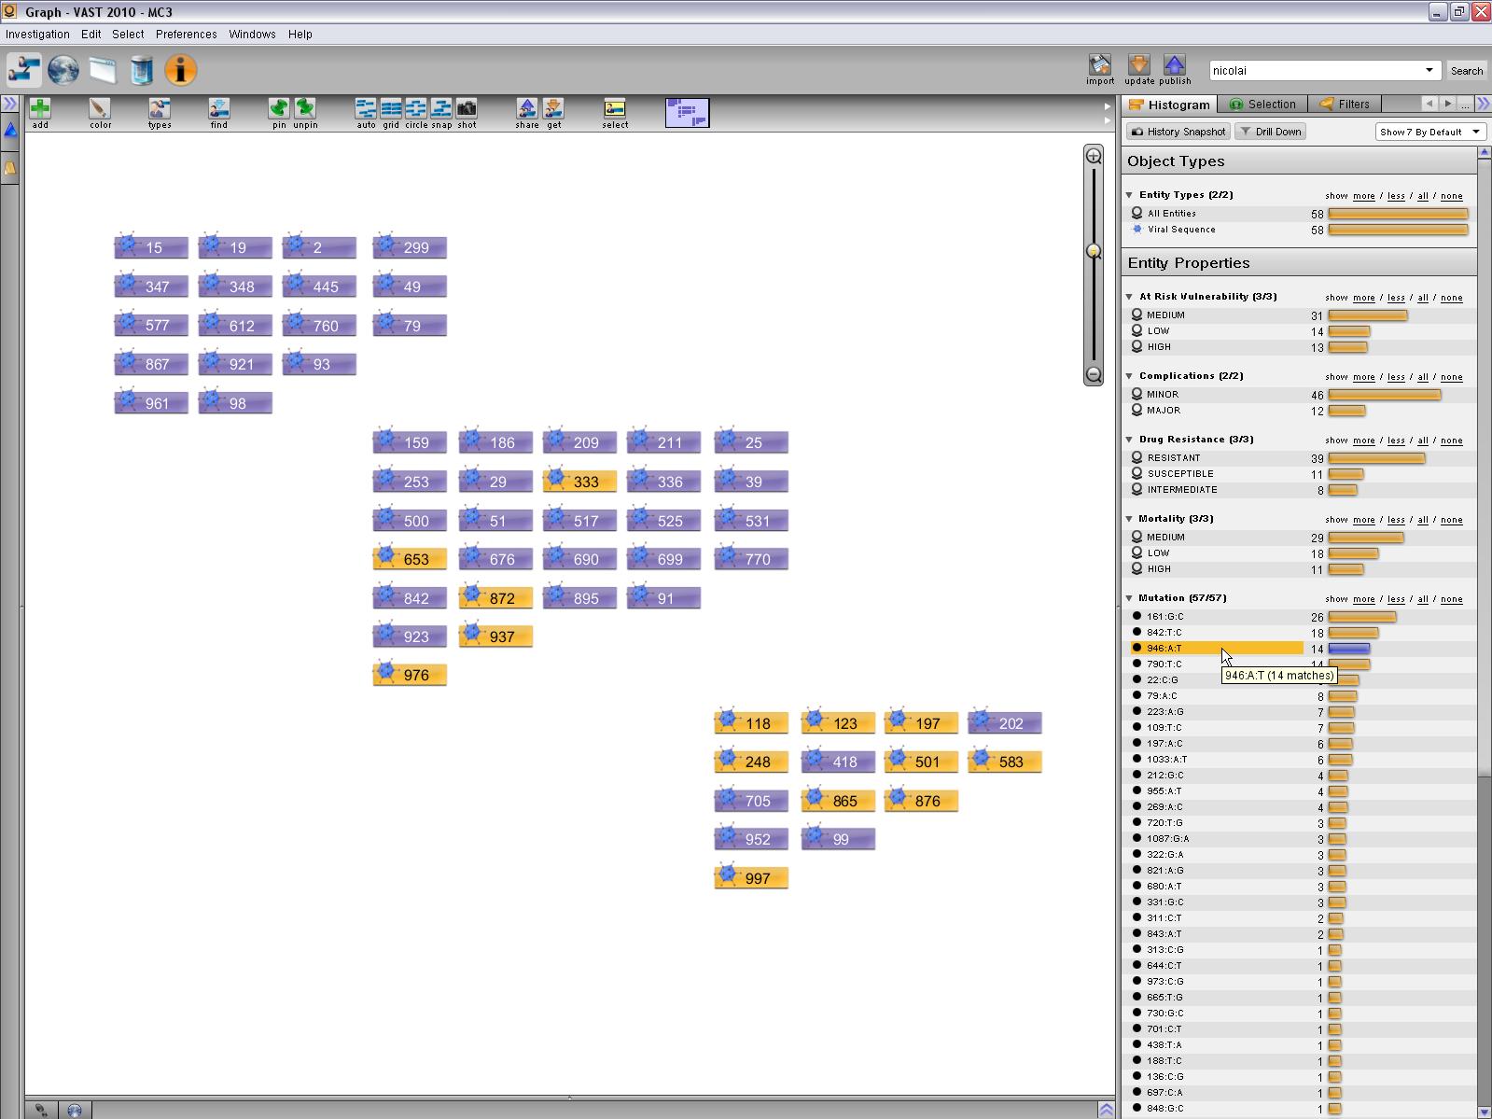Open the Investigation menu
This screenshot has width=1492, height=1119.
point(37,35)
